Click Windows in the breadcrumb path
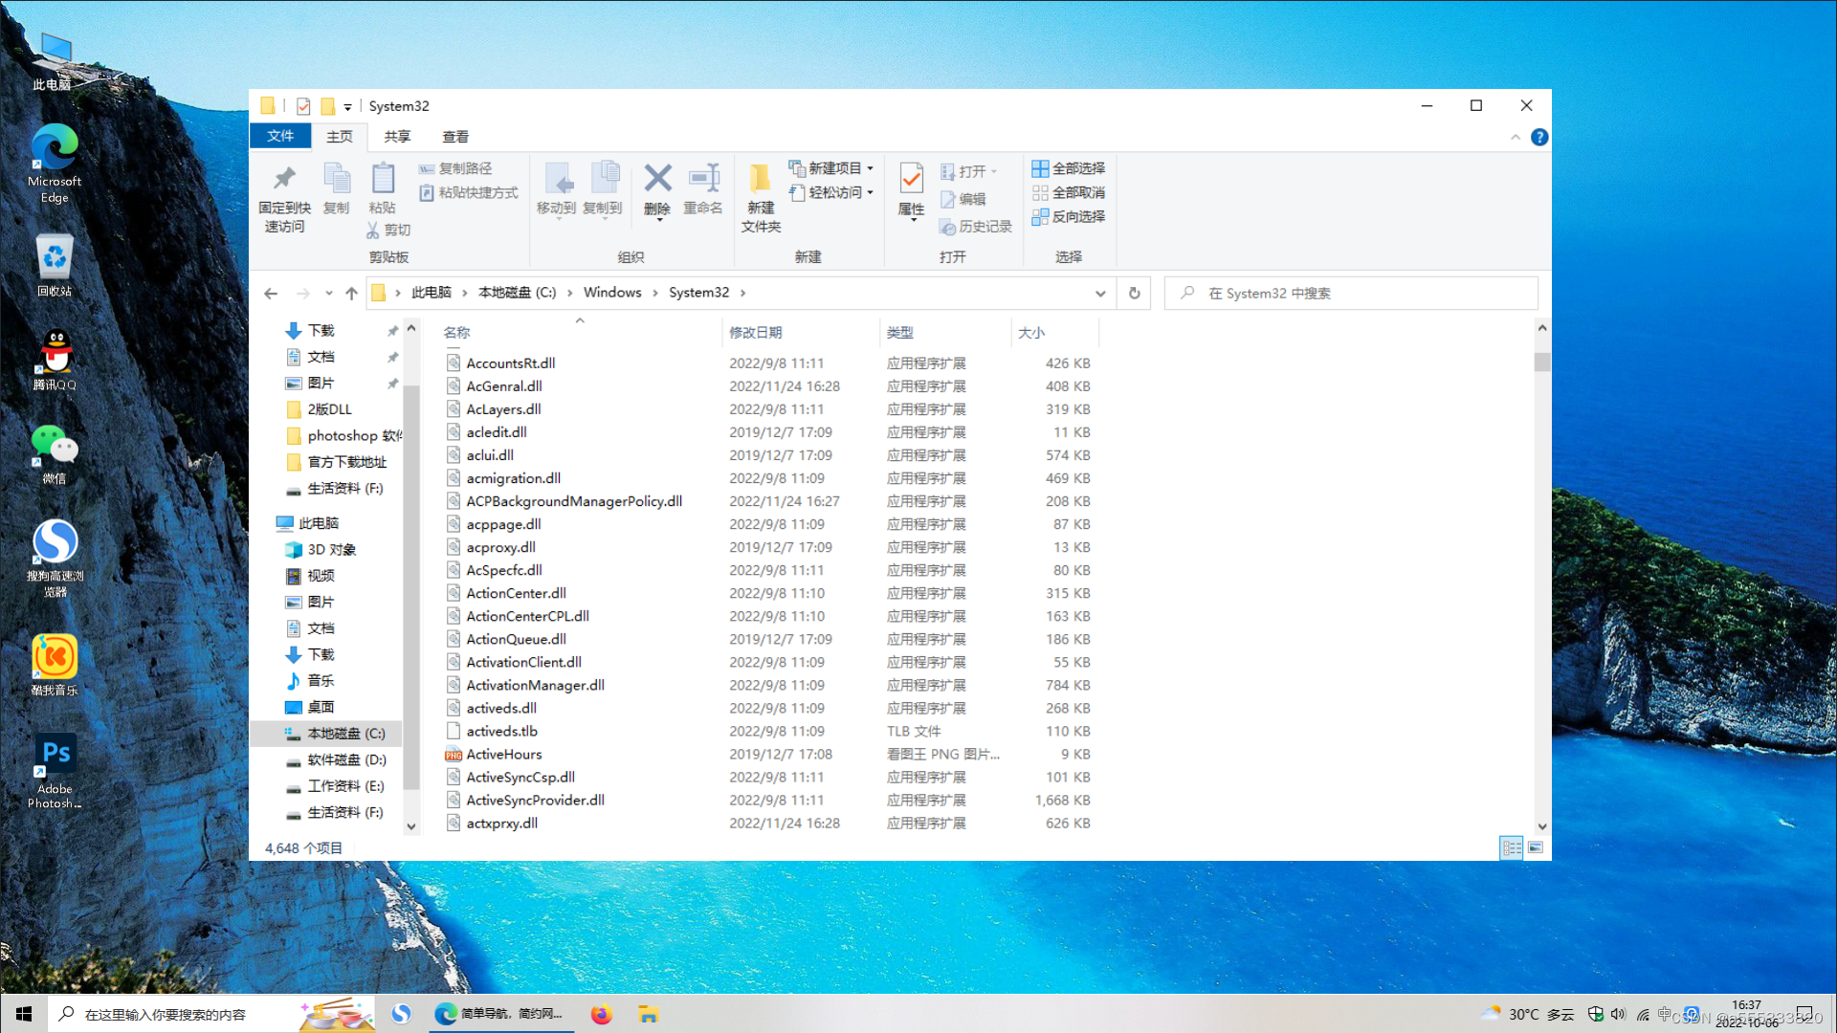 pyautogui.click(x=612, y=293)
